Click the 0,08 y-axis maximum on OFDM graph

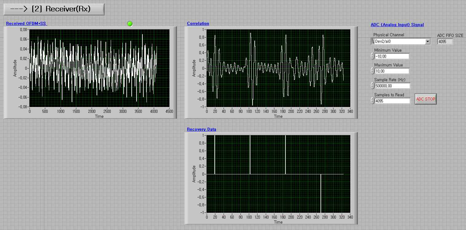(23, 30)
